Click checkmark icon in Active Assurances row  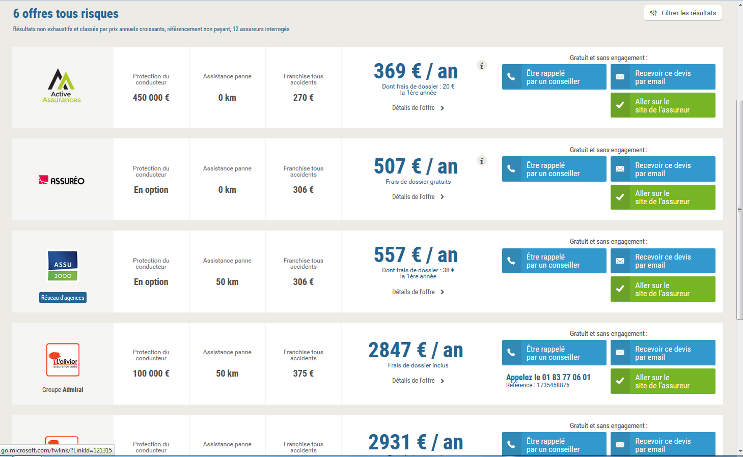(x=620, y=105)
